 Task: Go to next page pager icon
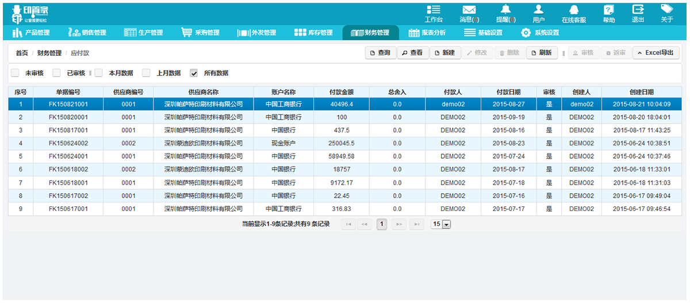(x=400, y=224)
